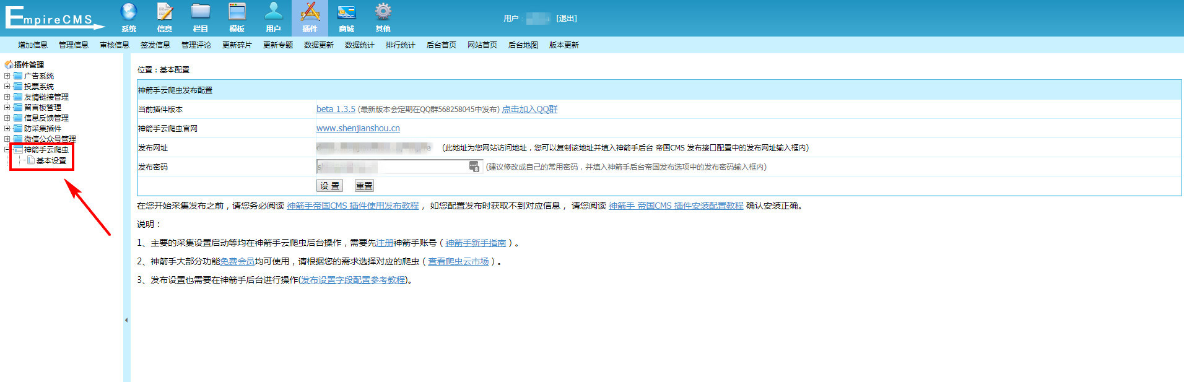Click the blurred 发布网址 address text

374,147
